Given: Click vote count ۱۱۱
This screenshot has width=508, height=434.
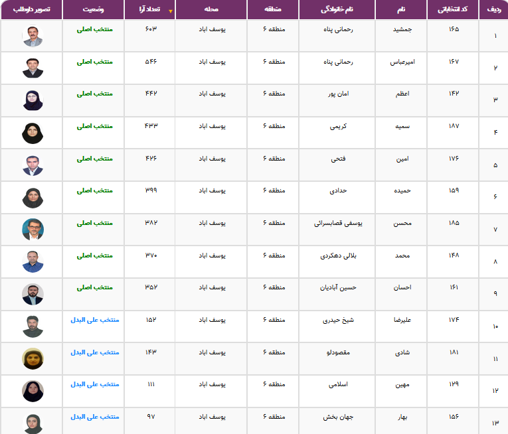Looking at the screenshot, I should click(151, 384).
